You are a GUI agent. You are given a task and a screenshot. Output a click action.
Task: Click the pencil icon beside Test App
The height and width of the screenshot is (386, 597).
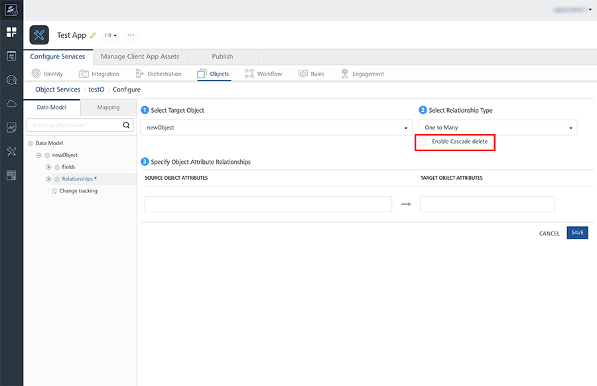(93, 35)
